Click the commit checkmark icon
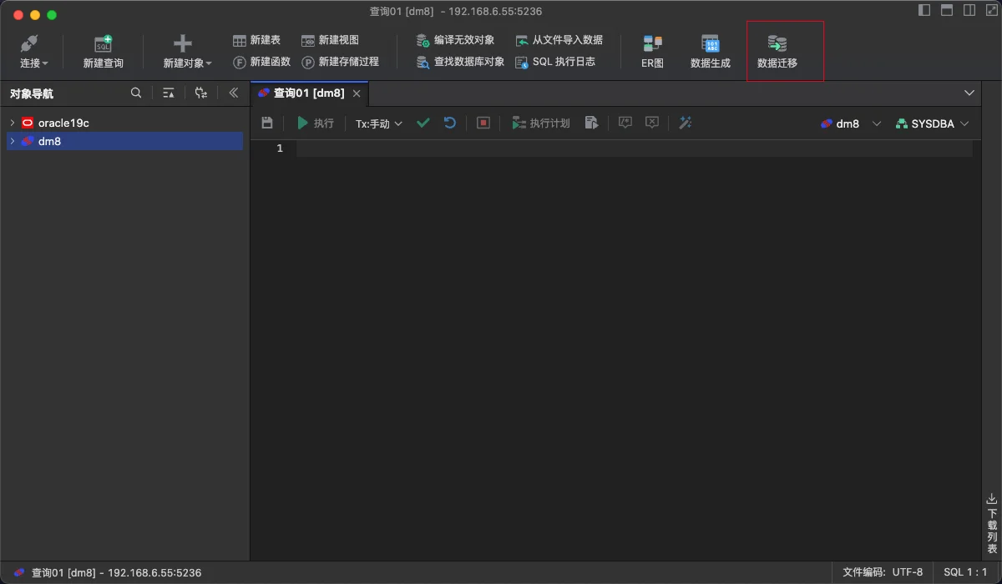The width and height of the screenshot is (1002, 584). pos(423,123)
